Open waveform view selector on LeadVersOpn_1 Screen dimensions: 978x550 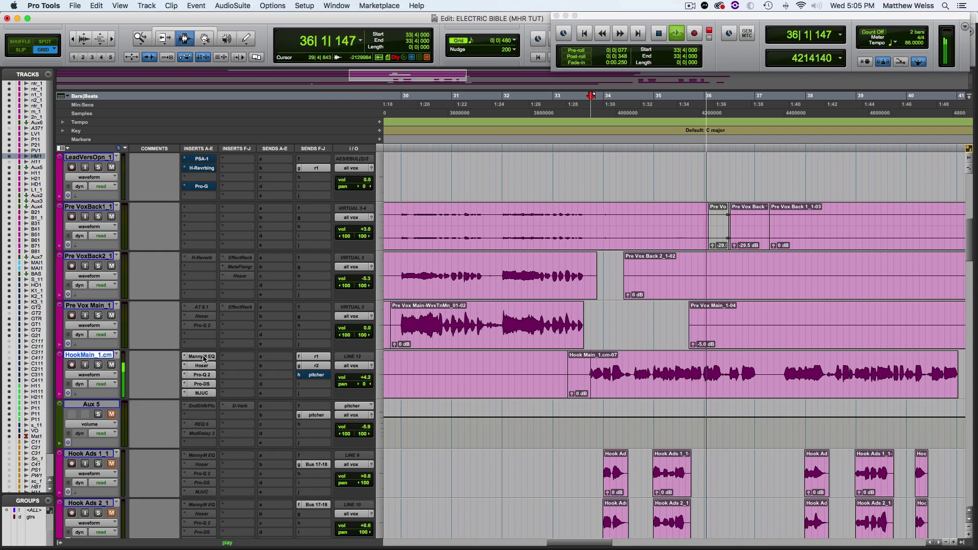tap(91, 177)
